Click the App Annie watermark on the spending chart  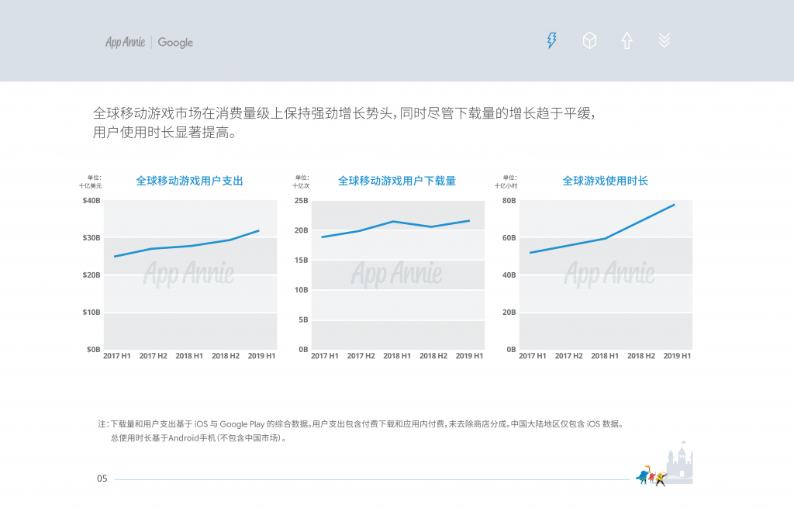pyautogui.click(x=190, y=274)
